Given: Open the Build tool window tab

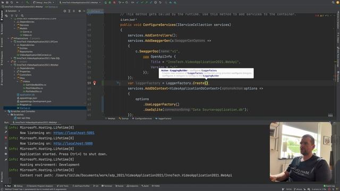Looking at the screenshot, I should [x=145, y=186].
